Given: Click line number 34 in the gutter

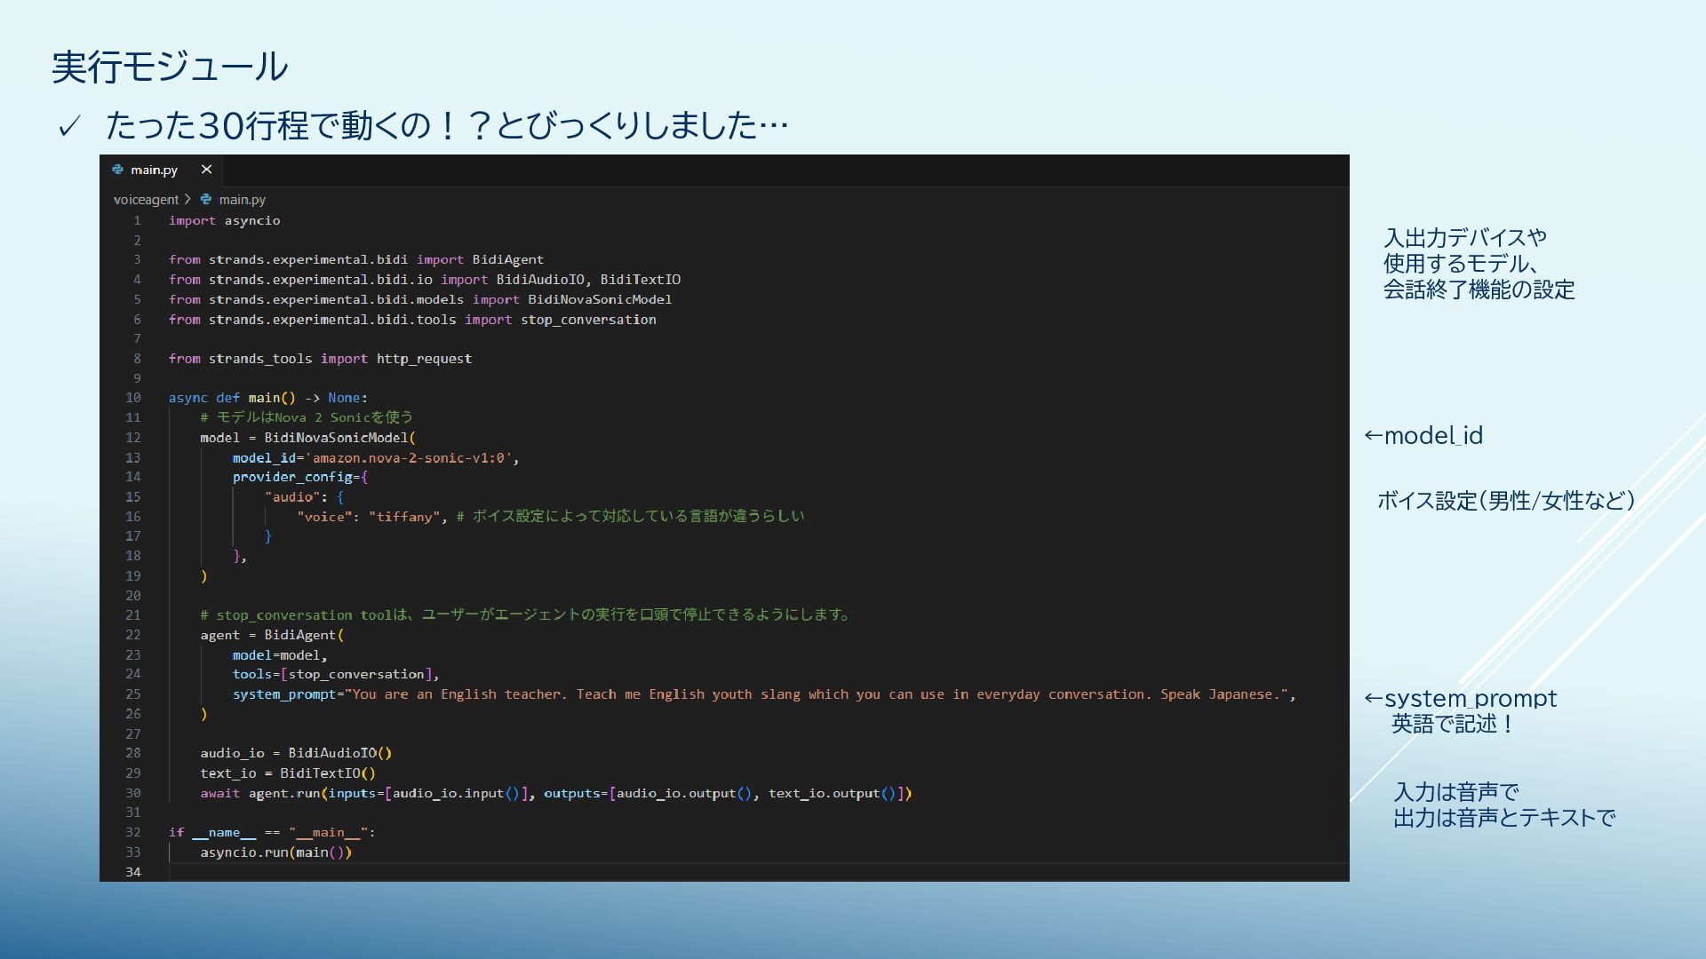Looking at the screenshot, I should point(132,872).
